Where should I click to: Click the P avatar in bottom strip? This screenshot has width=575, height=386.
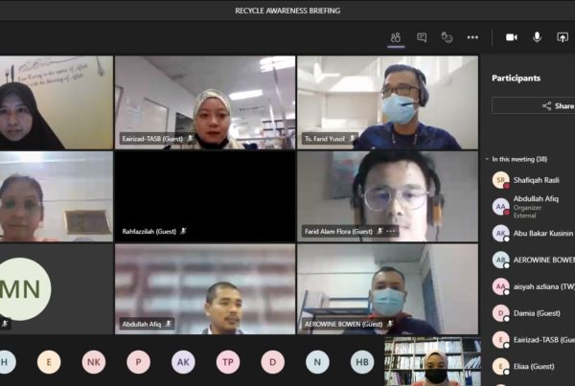[138, 362]
